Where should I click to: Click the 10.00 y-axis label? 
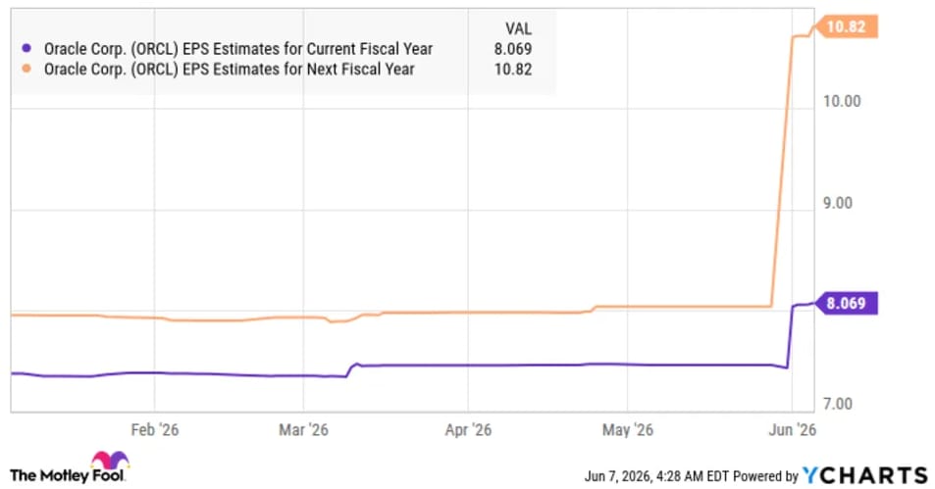[842, 101]
